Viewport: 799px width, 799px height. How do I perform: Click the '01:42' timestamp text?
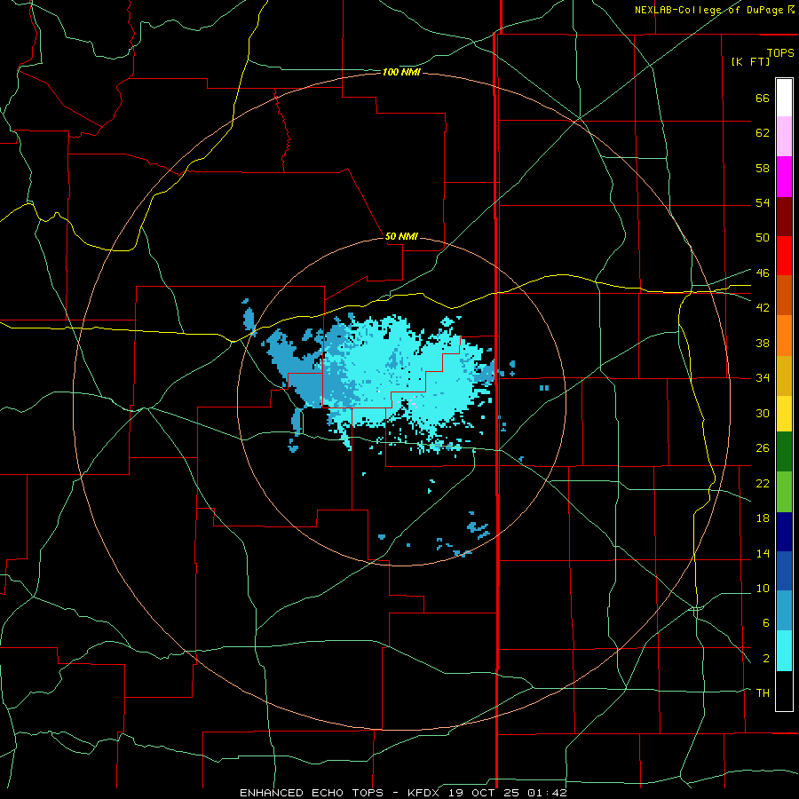pyautogui.click(x=547, y=793)
